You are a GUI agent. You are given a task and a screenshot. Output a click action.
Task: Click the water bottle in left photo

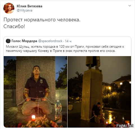click(x=58, y=112)
